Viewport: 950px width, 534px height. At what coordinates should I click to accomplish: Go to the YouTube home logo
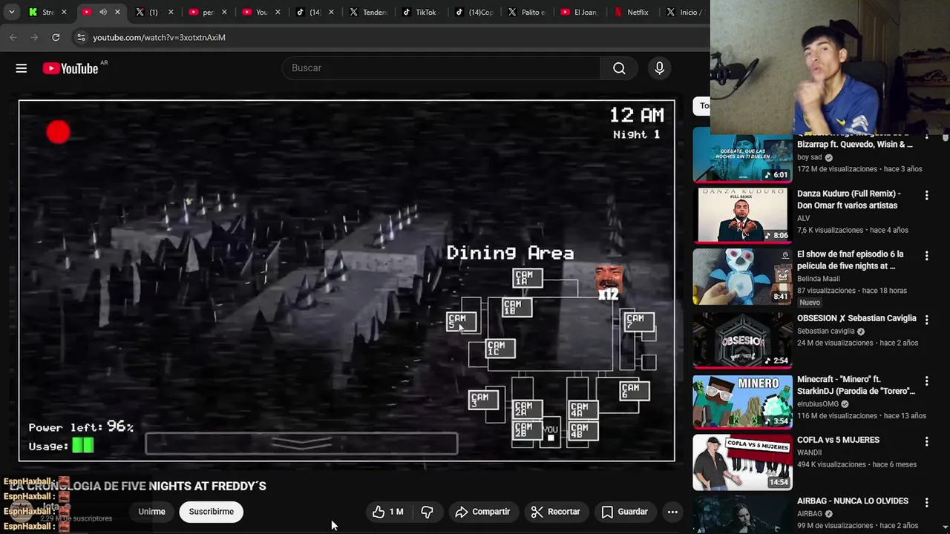(71, 68)
